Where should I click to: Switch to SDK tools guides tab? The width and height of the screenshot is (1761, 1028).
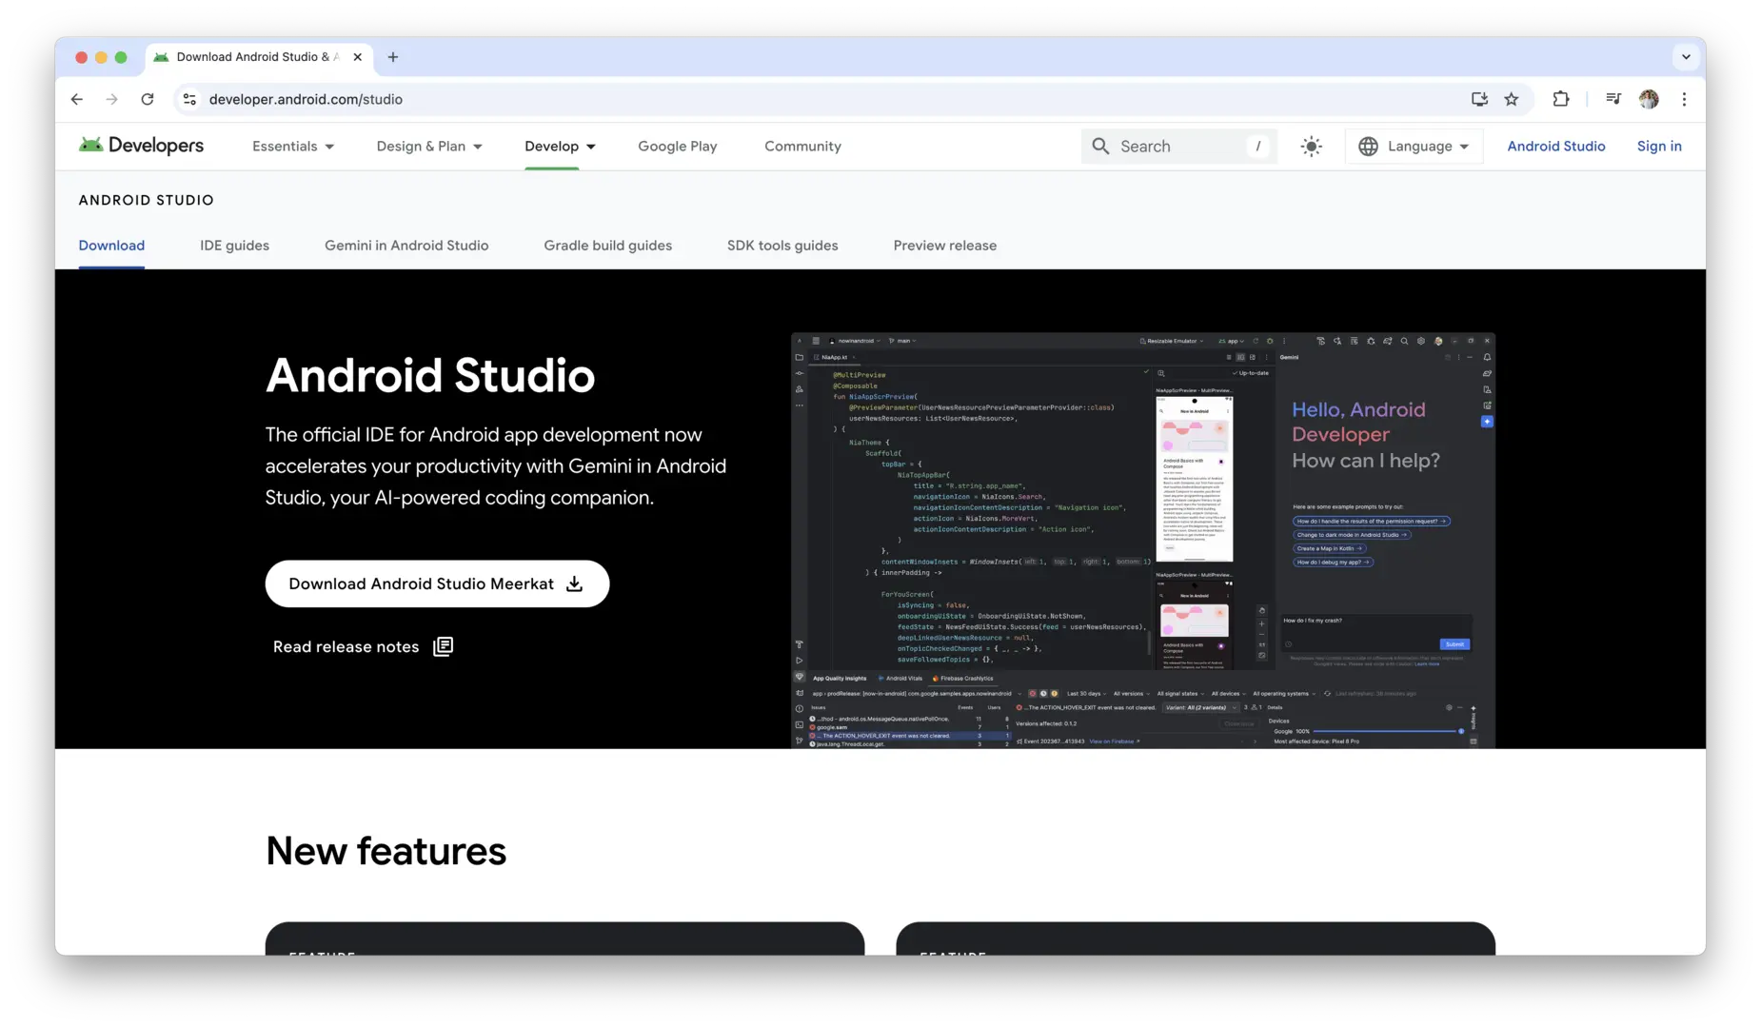tap(782, 246)
